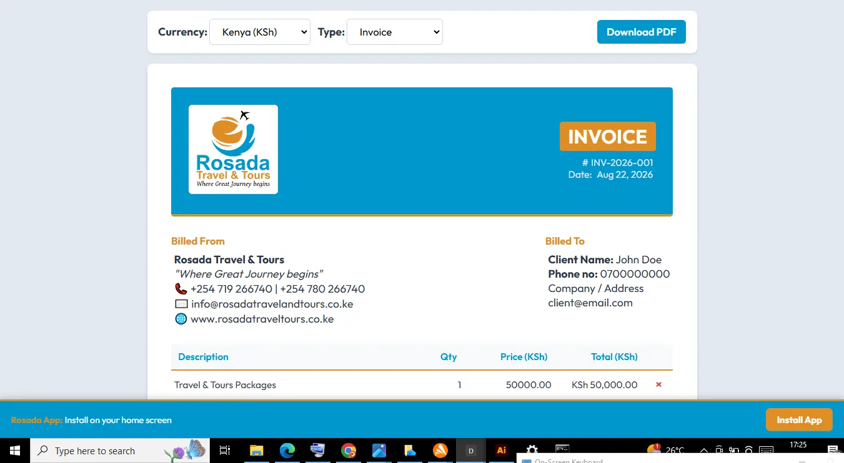Click info@rosadatravelandtours.co.ke
This screenshot has width=844, height=463.
point(272,304)
